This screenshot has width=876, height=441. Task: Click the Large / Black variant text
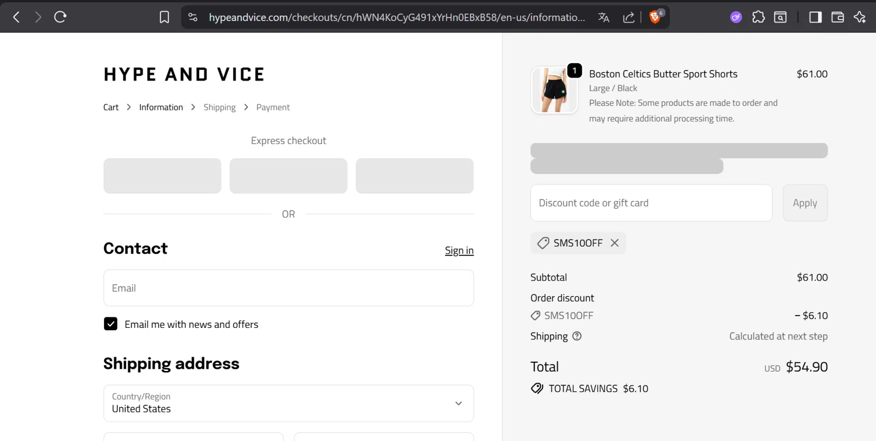613,88
